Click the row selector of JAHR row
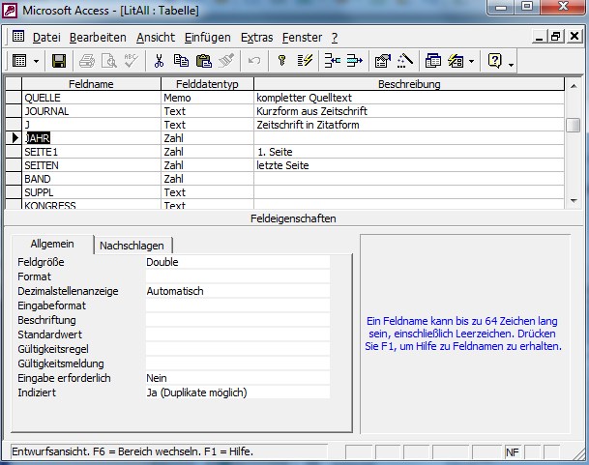The height and width of the screenshot is (465, 589). (14, 138)
